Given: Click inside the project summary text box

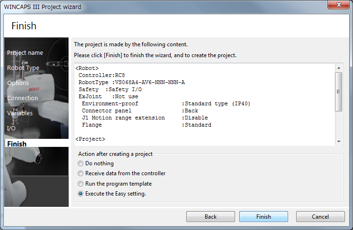Looking at the screenshot, I should click(204, 104).
